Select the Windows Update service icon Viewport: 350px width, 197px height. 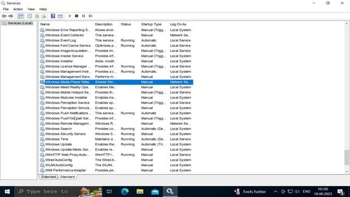42,144
